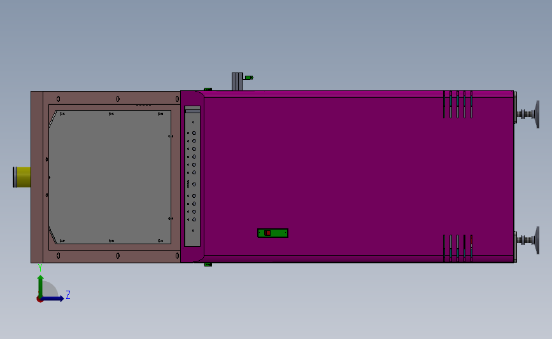Select the lower leveling foot on the right end
The height and width of the screenshot is (339, 552).
527,240
